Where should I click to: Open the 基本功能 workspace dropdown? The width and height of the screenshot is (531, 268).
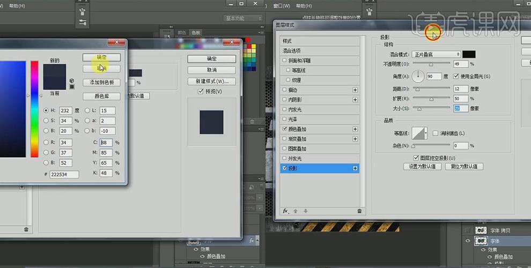pos(243,18)
